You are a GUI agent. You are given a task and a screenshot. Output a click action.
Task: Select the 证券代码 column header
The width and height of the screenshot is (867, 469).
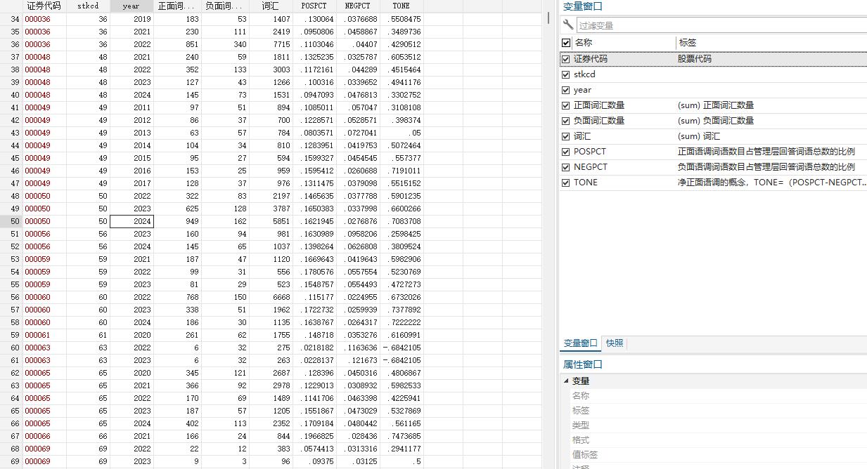44,6
